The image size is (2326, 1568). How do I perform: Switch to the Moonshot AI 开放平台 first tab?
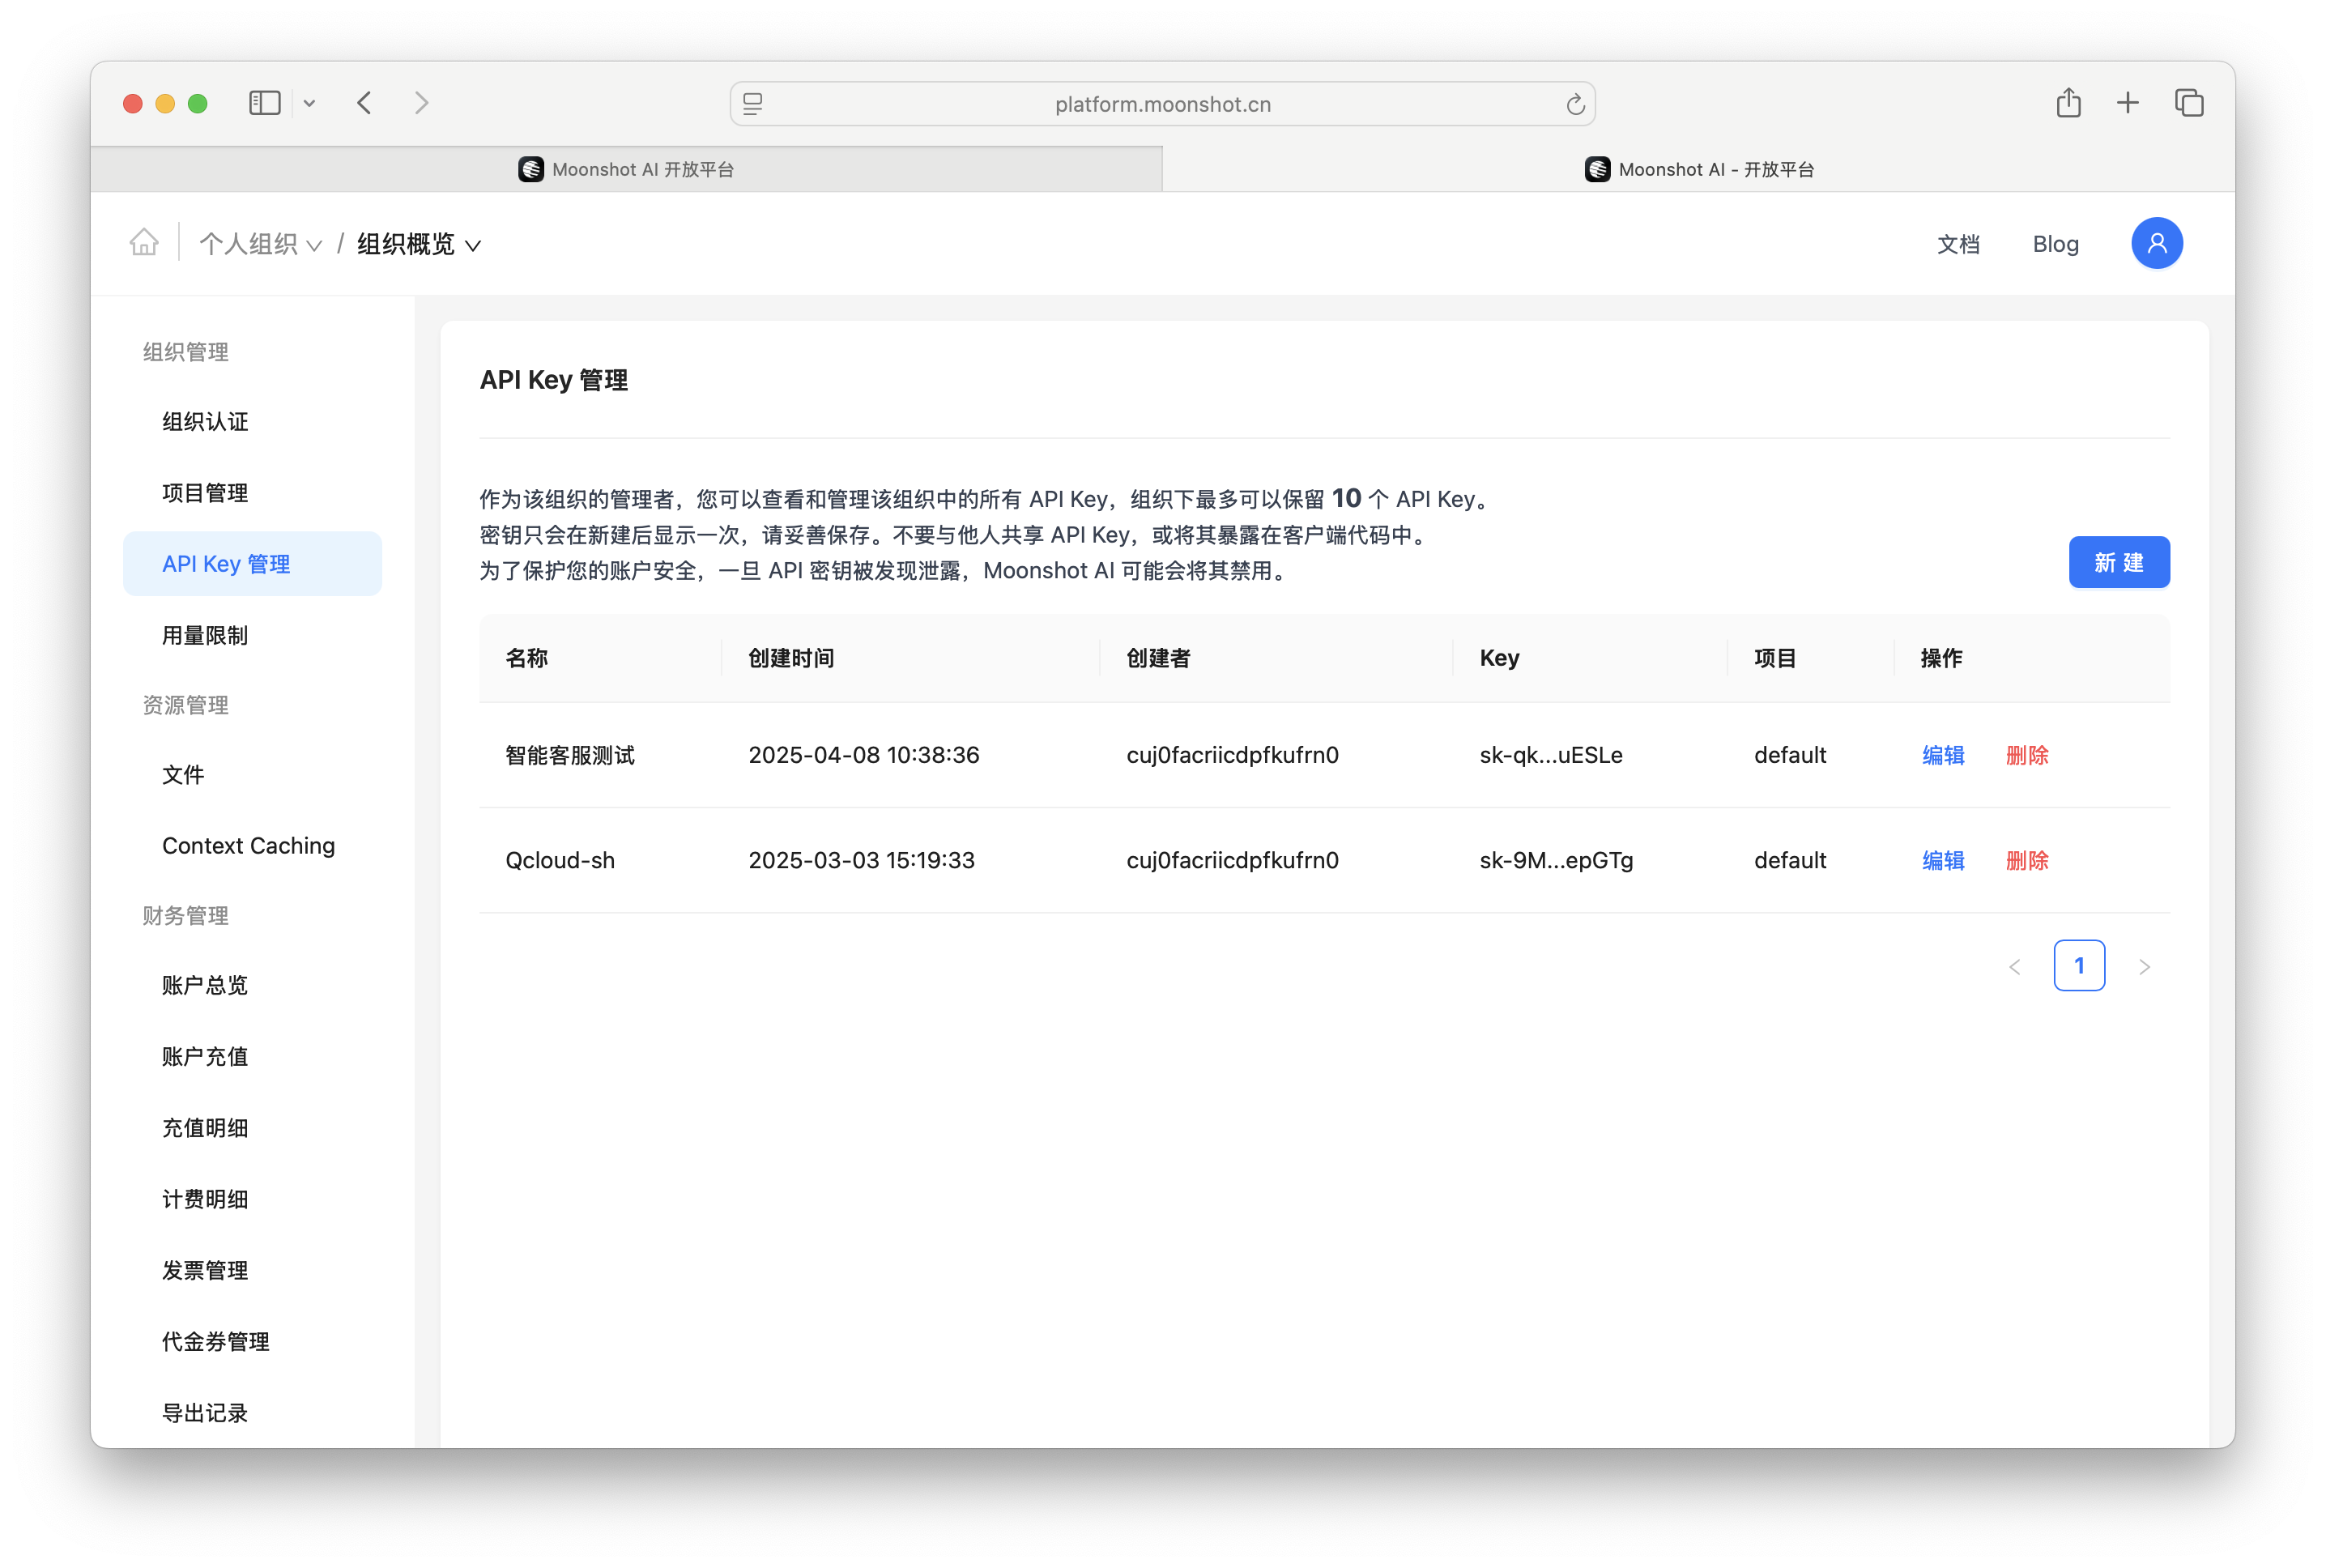click(x=627, y=169)
